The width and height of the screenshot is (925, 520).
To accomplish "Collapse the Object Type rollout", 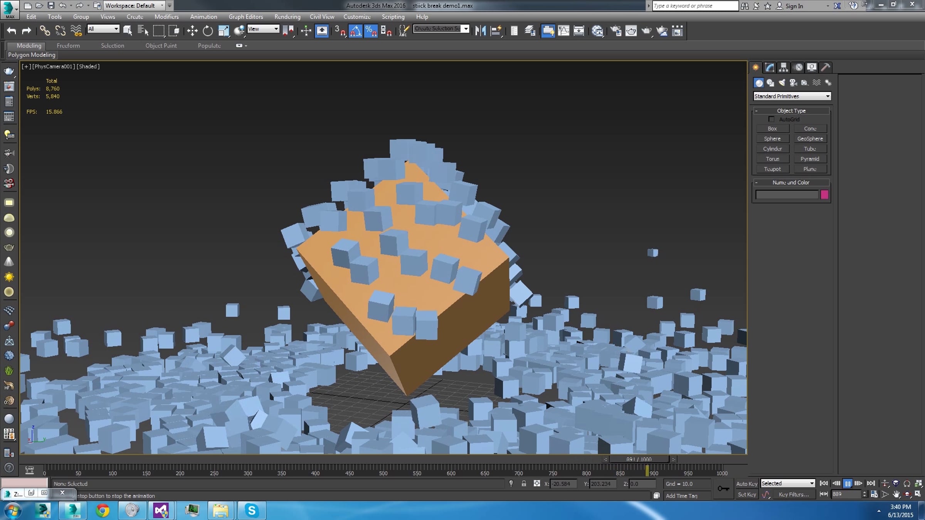I will click(x=791, y=111).
